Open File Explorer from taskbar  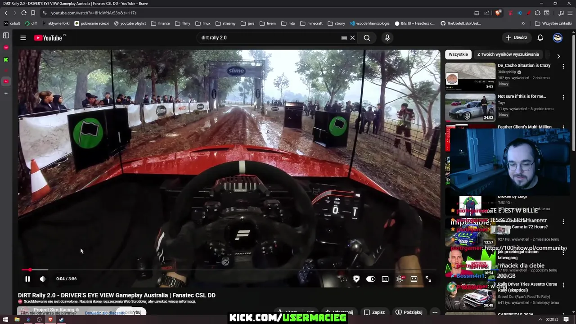(17, 320)
